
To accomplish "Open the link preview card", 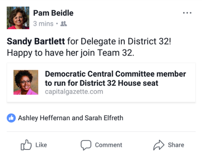I will pyautogui.click(x=101, y=82).
